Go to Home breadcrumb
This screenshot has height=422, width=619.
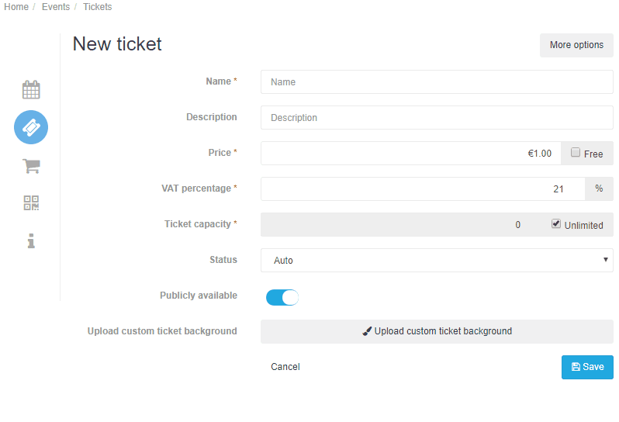point(16,7)
